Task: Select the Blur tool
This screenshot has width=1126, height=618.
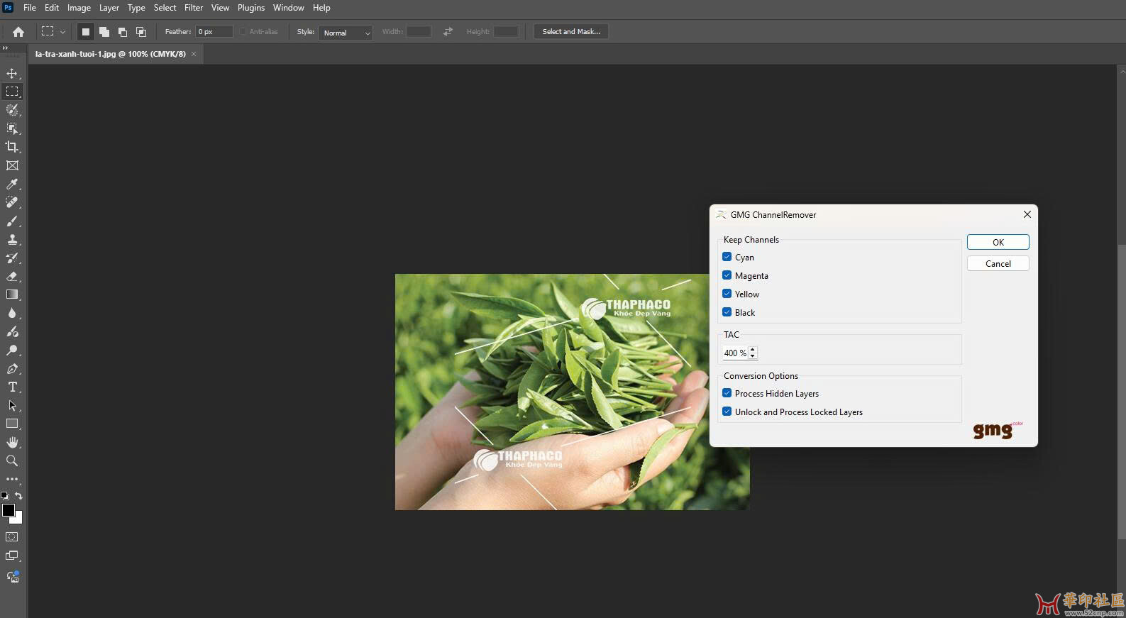Action: tap(12, 313)
